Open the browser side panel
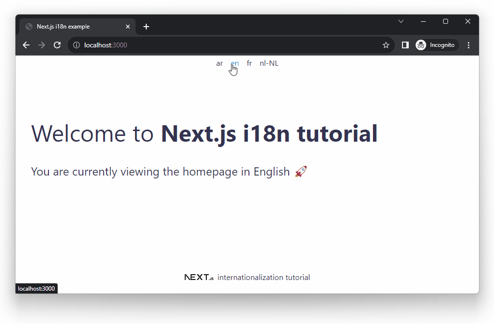This screenshot has width=494, height=324. pos(405,45)
